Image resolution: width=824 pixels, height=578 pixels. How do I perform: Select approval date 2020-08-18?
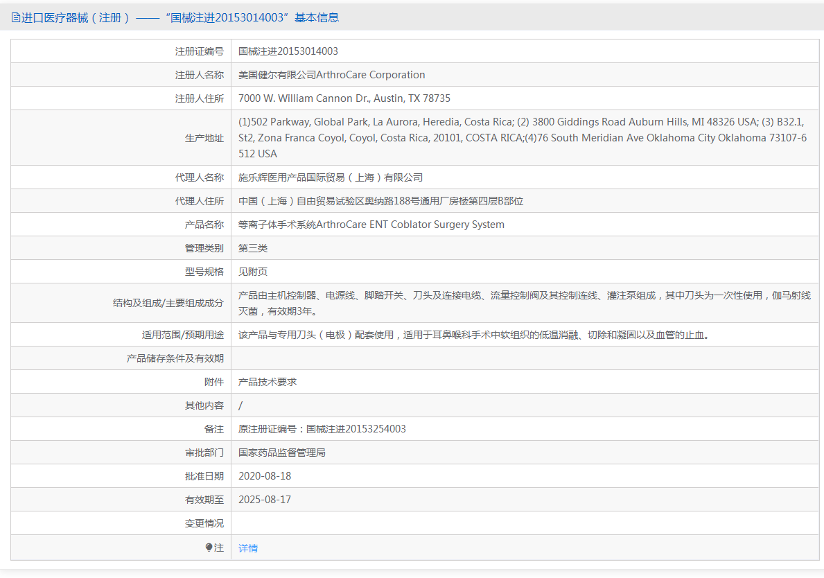[x=265, y=476]
